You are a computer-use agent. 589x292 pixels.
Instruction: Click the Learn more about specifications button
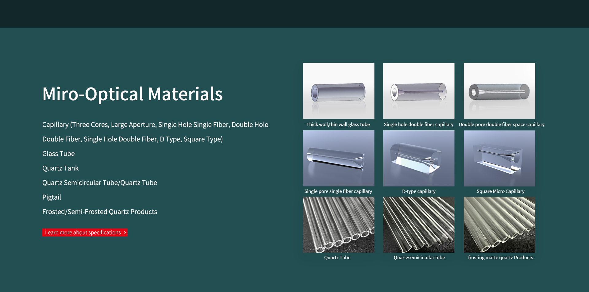point(85,232)
